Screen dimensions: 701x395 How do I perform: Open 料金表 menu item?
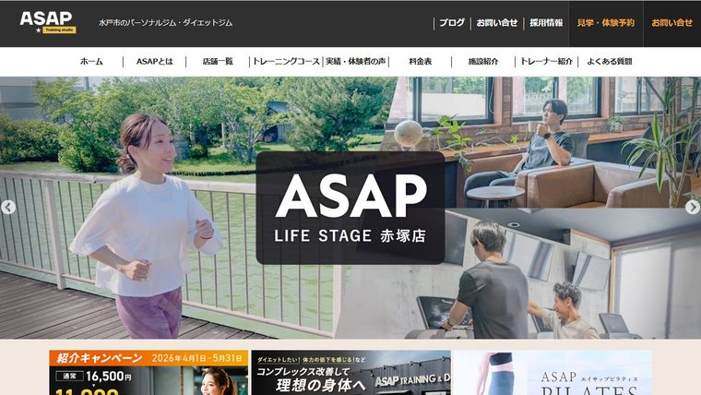point(421,62)
